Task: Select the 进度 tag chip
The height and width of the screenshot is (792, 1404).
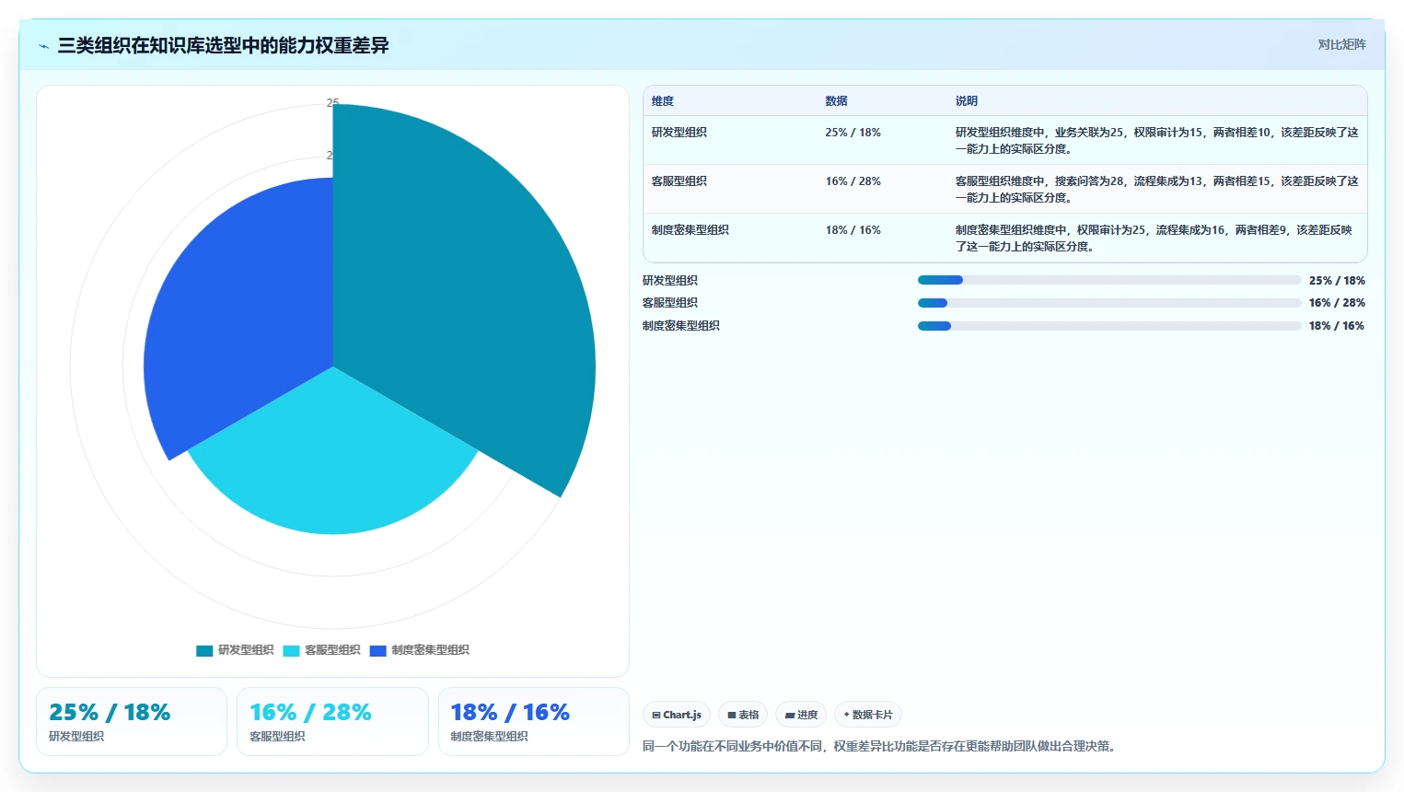Action: 801,715
